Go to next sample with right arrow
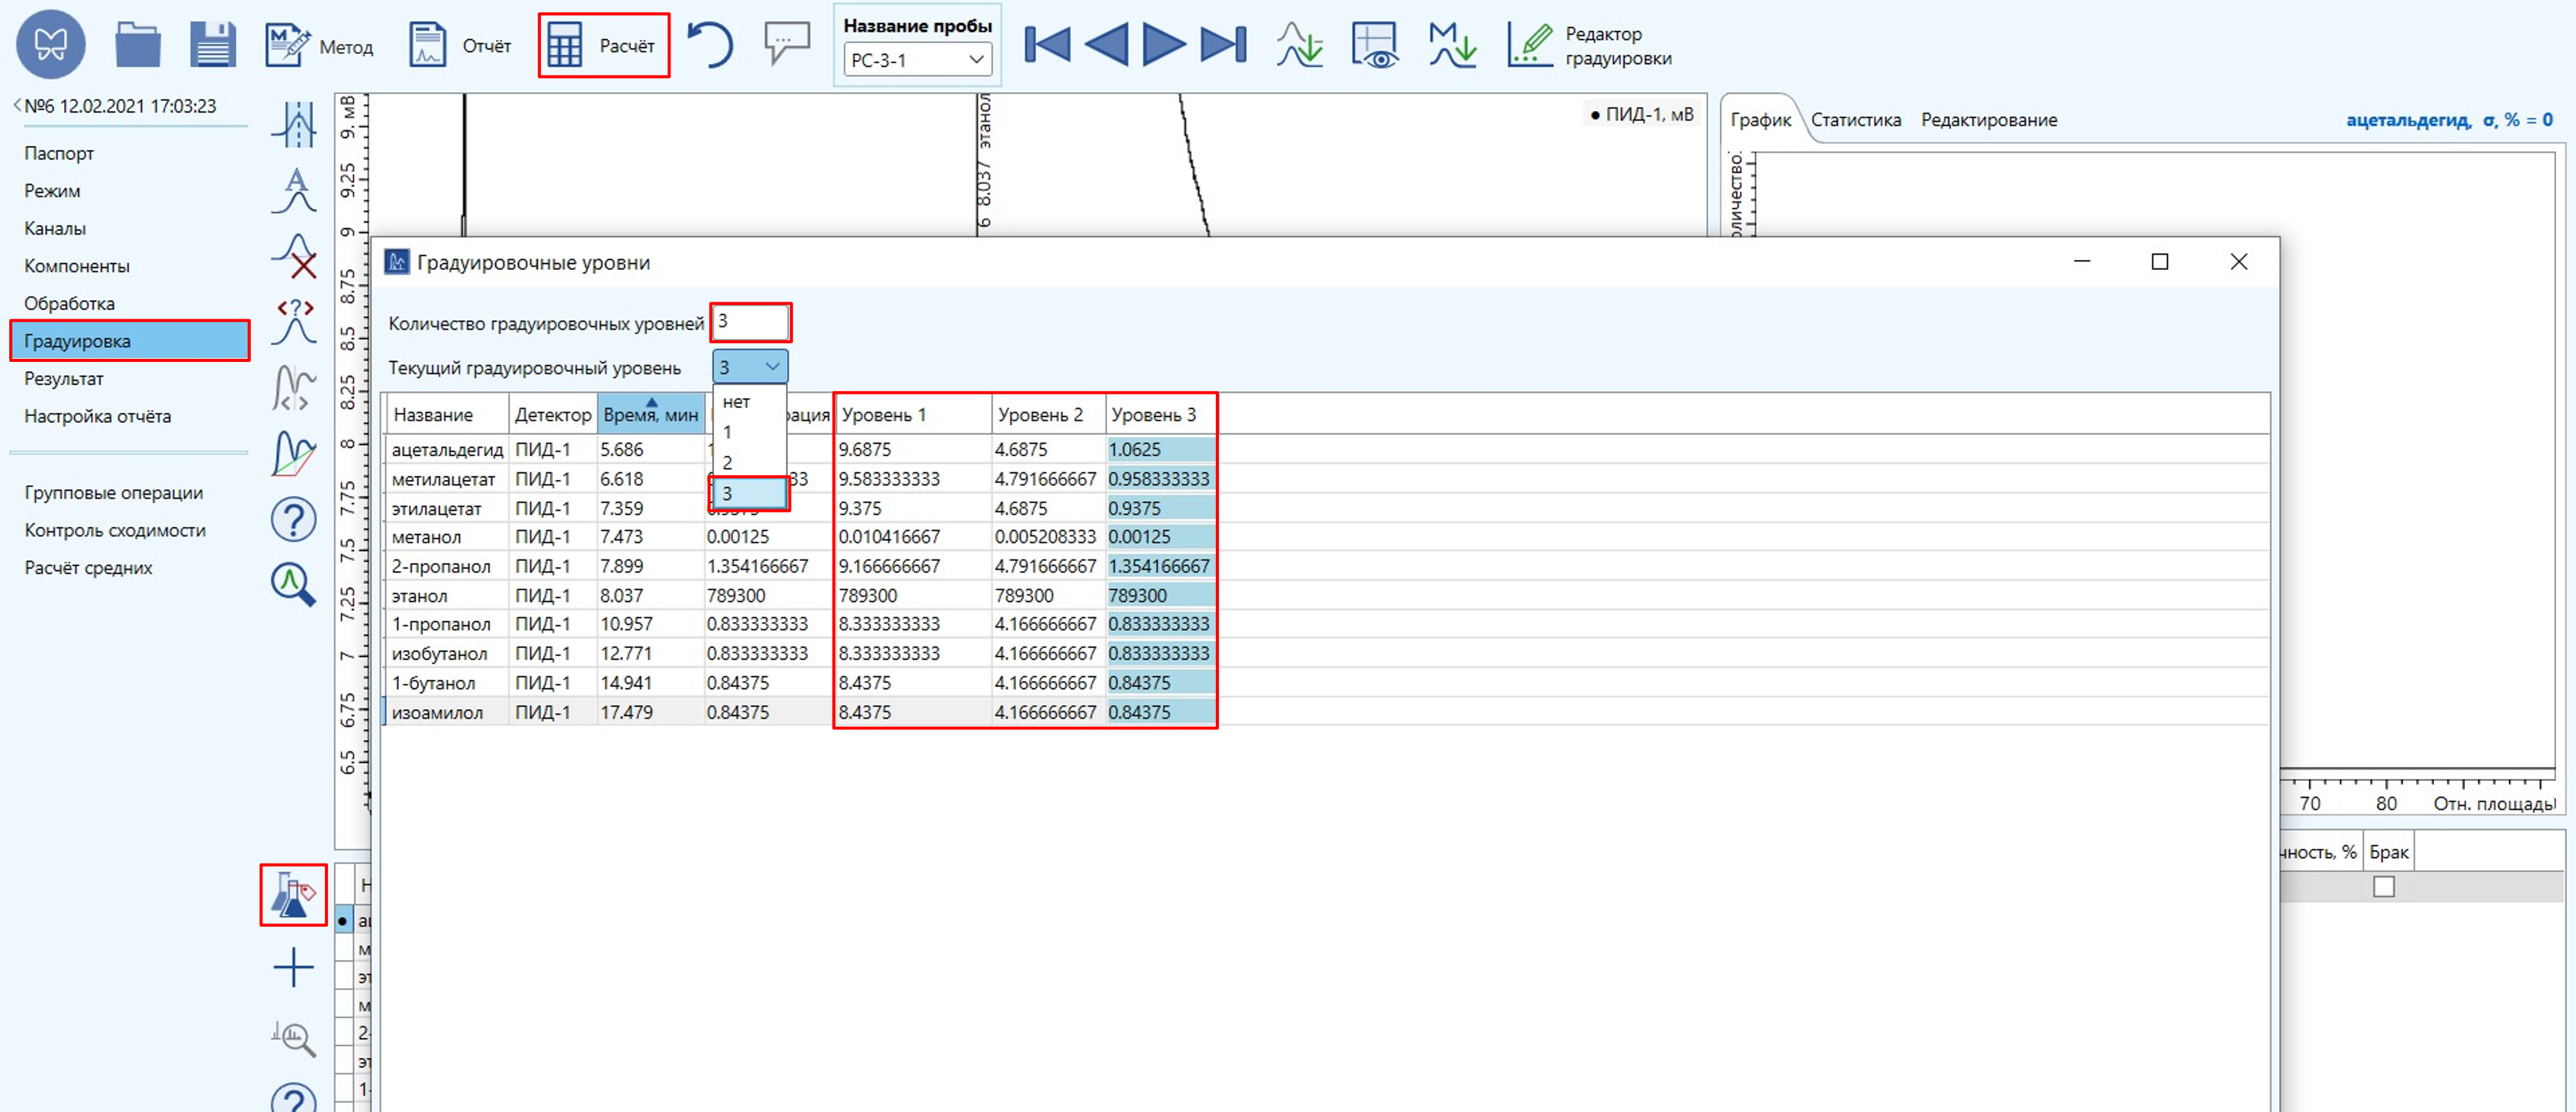 pyautogui.click(x=1163, y=45)
